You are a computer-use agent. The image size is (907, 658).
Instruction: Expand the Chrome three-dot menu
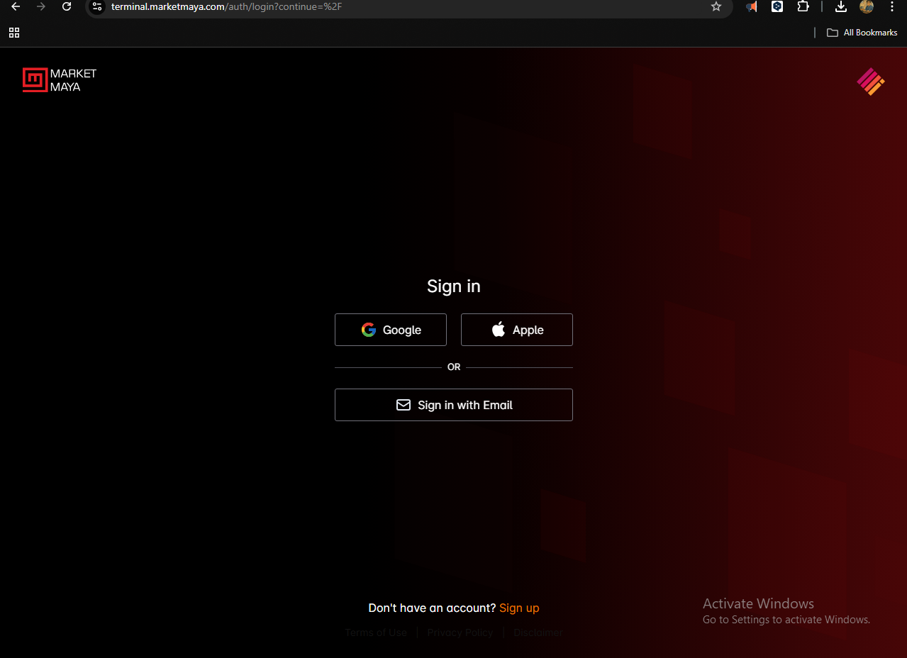[x=892, y=6]
